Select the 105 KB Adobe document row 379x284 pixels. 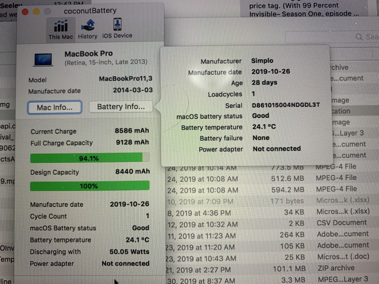[x=272, y=246]
